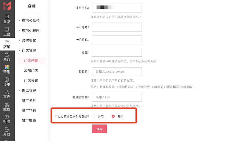Select the 关闭 radio button
The width and height of the screenshot is (240, 141).
113,116
